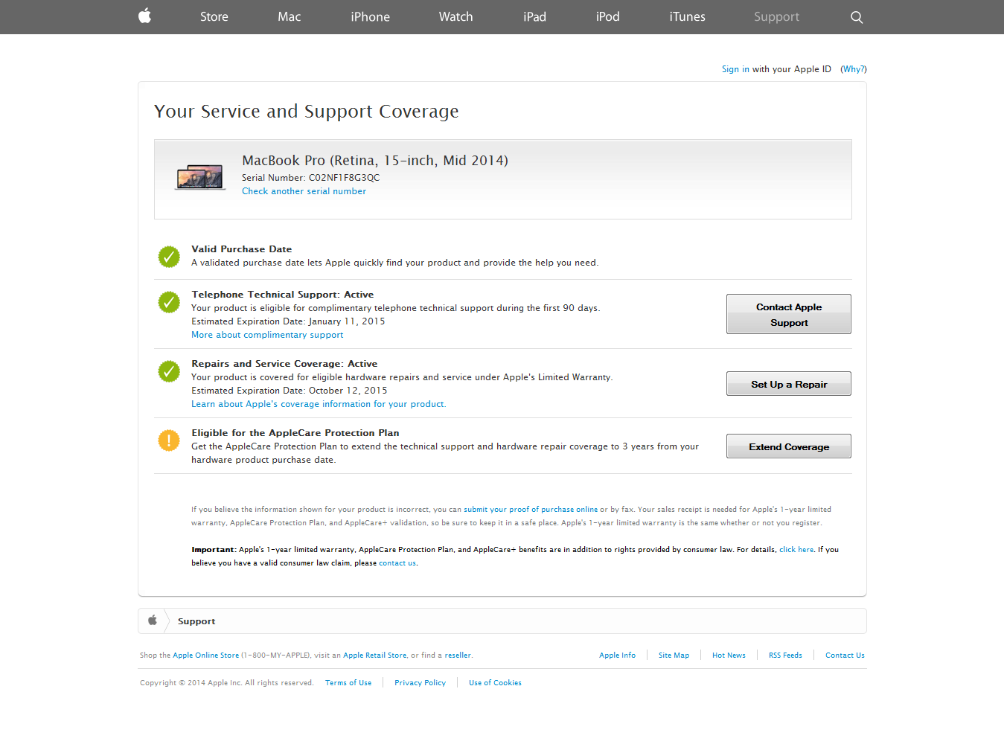The width and height of the screenshot is (1004, 750).
Task: Open the Use of Cookies link
Action: tap(495, 683)
